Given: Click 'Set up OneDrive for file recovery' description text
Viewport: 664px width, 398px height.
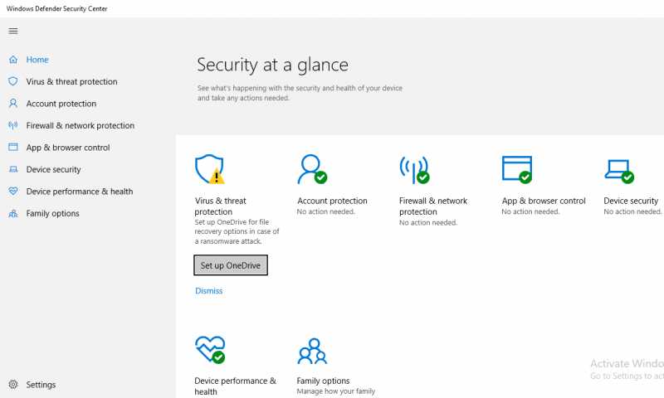Looking at the screenshot, I should tap(237, 231).
